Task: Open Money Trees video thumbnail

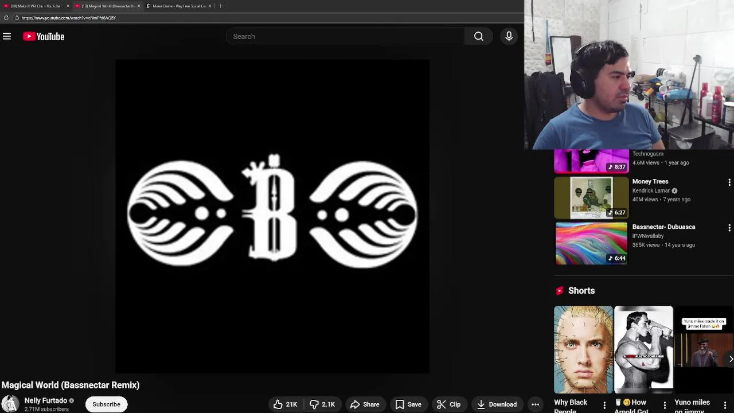Action: click(591, 198)
